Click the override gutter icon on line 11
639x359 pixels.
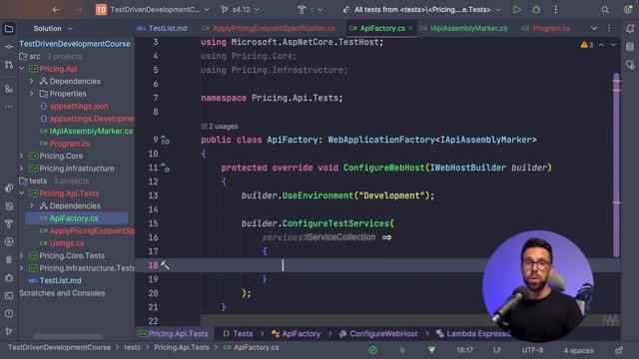tap(165, 168)
